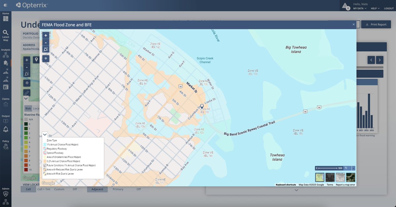Select the Custom view location option
Screen dimensions: 396x207
[59, 189]
